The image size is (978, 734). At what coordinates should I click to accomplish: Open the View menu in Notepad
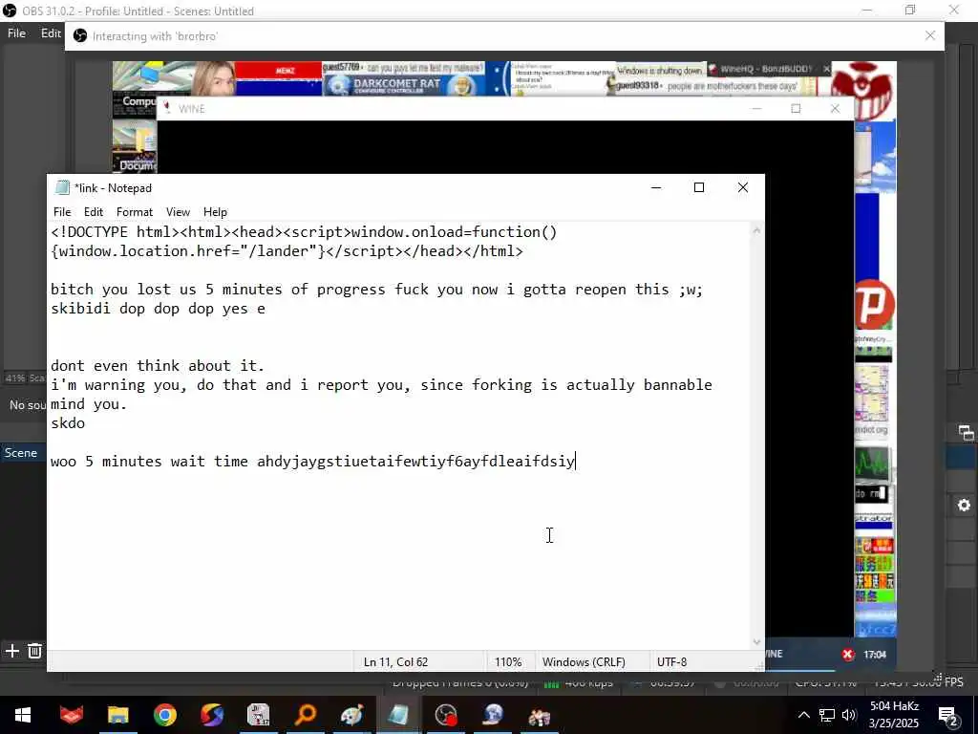tap(178, 212)
